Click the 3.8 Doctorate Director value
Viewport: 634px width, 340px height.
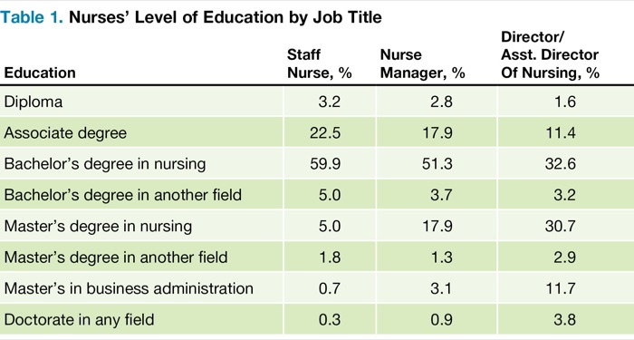point(565,320)
